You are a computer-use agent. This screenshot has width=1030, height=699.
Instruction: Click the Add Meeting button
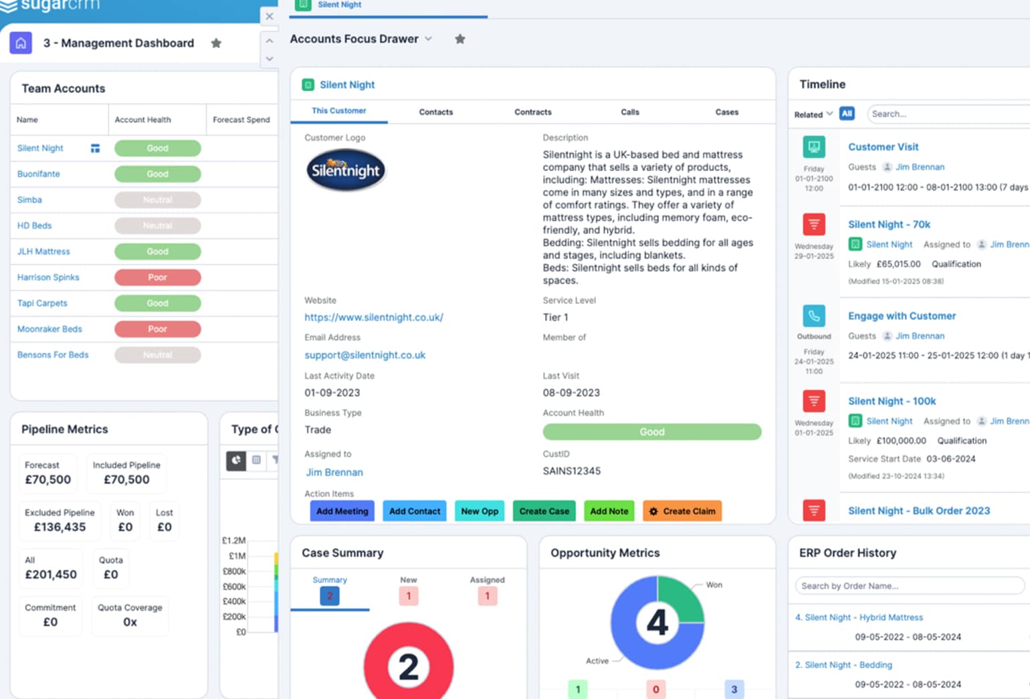pyautogui.click(x=342, y=511)
